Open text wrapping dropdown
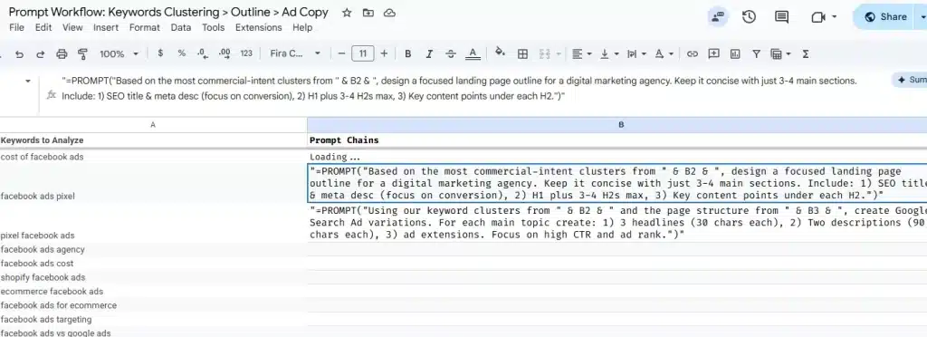Screen dimensions: 927x337 636,53
